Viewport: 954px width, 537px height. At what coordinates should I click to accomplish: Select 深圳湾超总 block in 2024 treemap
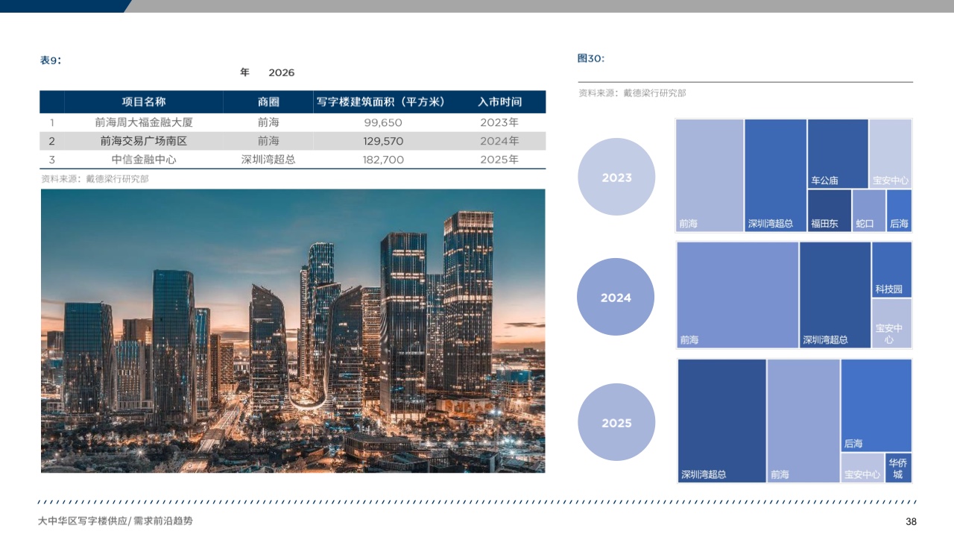point(835,295)
